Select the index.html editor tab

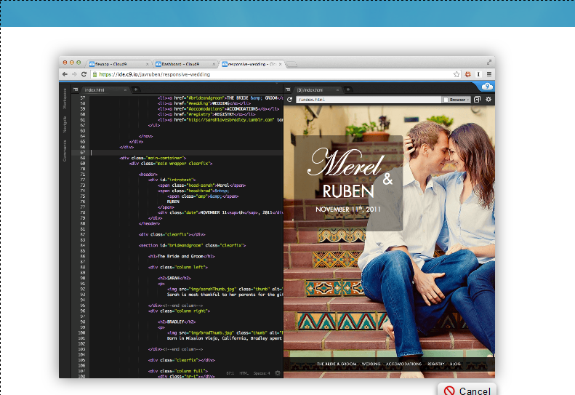tap(105, 90)
